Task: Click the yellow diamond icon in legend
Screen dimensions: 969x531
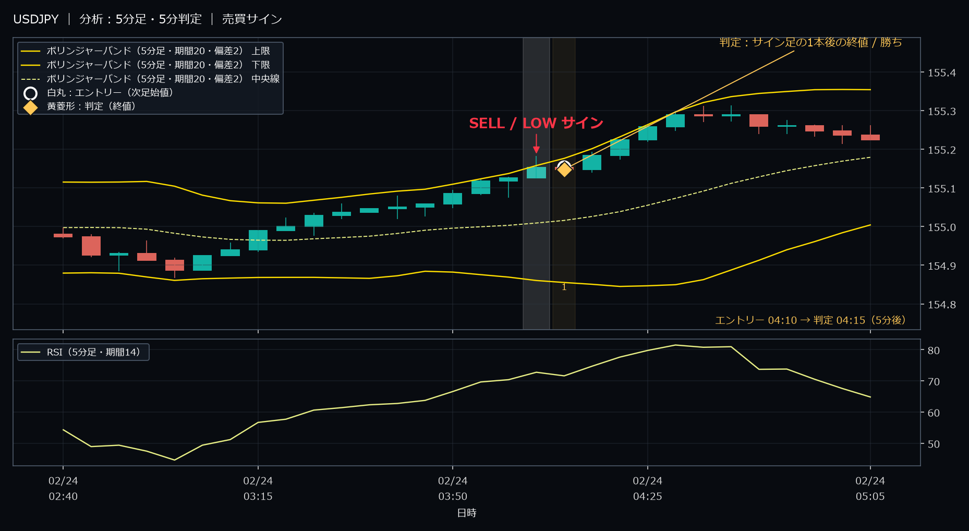Action: coord(31,107)
